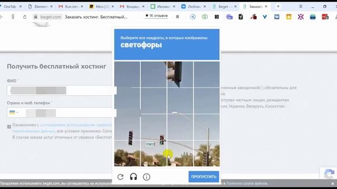Reload the current page

(25, 17)
